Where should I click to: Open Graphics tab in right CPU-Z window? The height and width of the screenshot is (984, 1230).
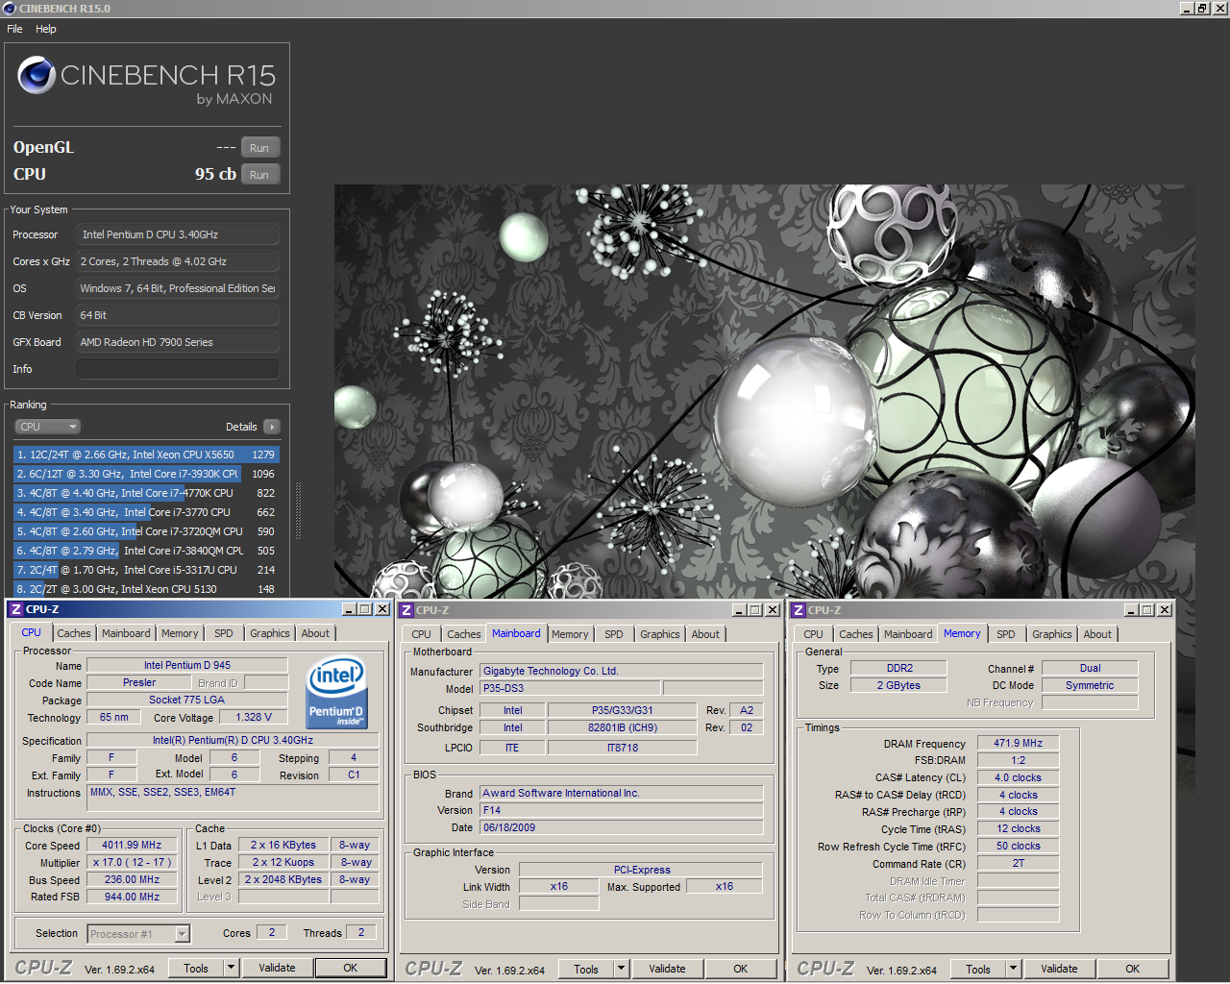coord(1052,634)
